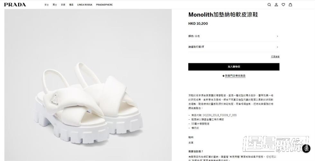Viewport: 315px width, 161px height.
Task: Click the store location pin icon
Action: click(x=223, y=76)
